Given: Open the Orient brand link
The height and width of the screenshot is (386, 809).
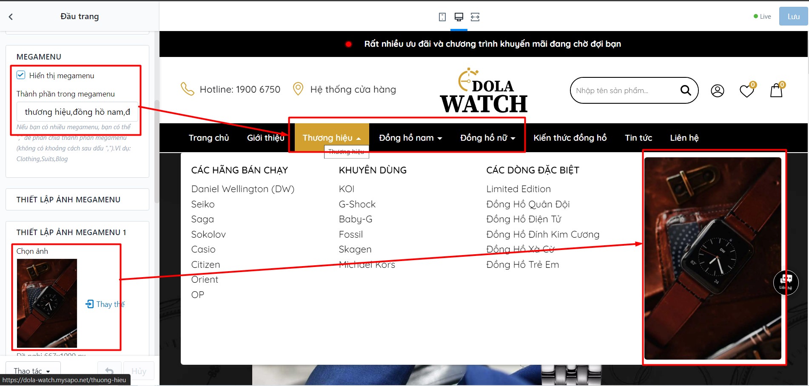Looking at the screenshot, I should pos(205,279).
